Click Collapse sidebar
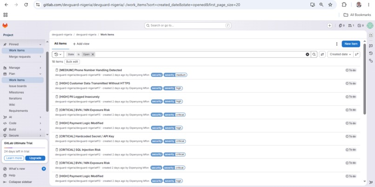 tap(20, 182)
